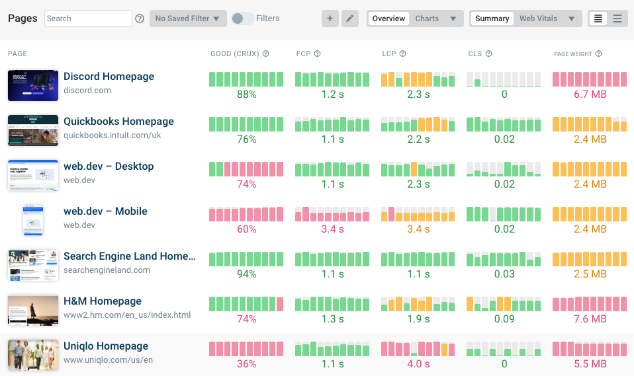The height and width of the screenshot is (376, 634).
Task: Click the Discord 88% CrUX bar chart
Action: click(x=246, y=79)
